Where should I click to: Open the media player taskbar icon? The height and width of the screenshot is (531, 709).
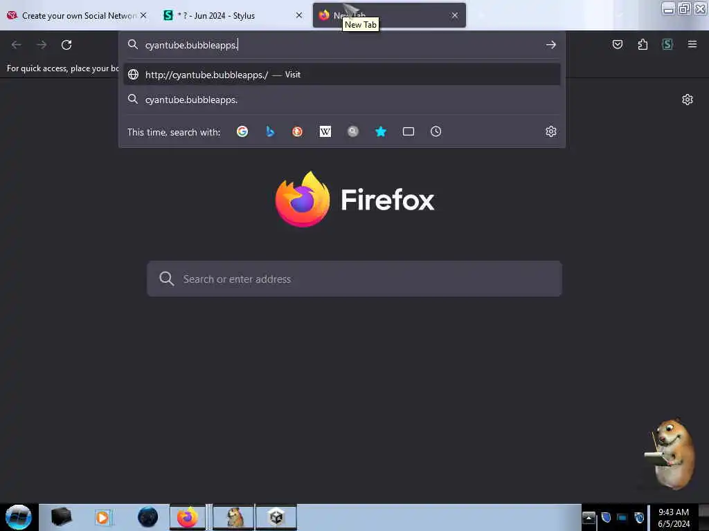point(102,517)
